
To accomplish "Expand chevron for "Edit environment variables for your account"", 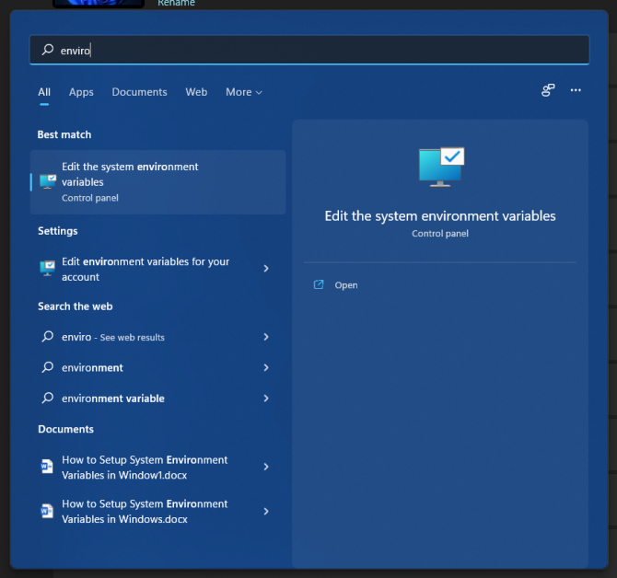I will click(x=266, y=269).
